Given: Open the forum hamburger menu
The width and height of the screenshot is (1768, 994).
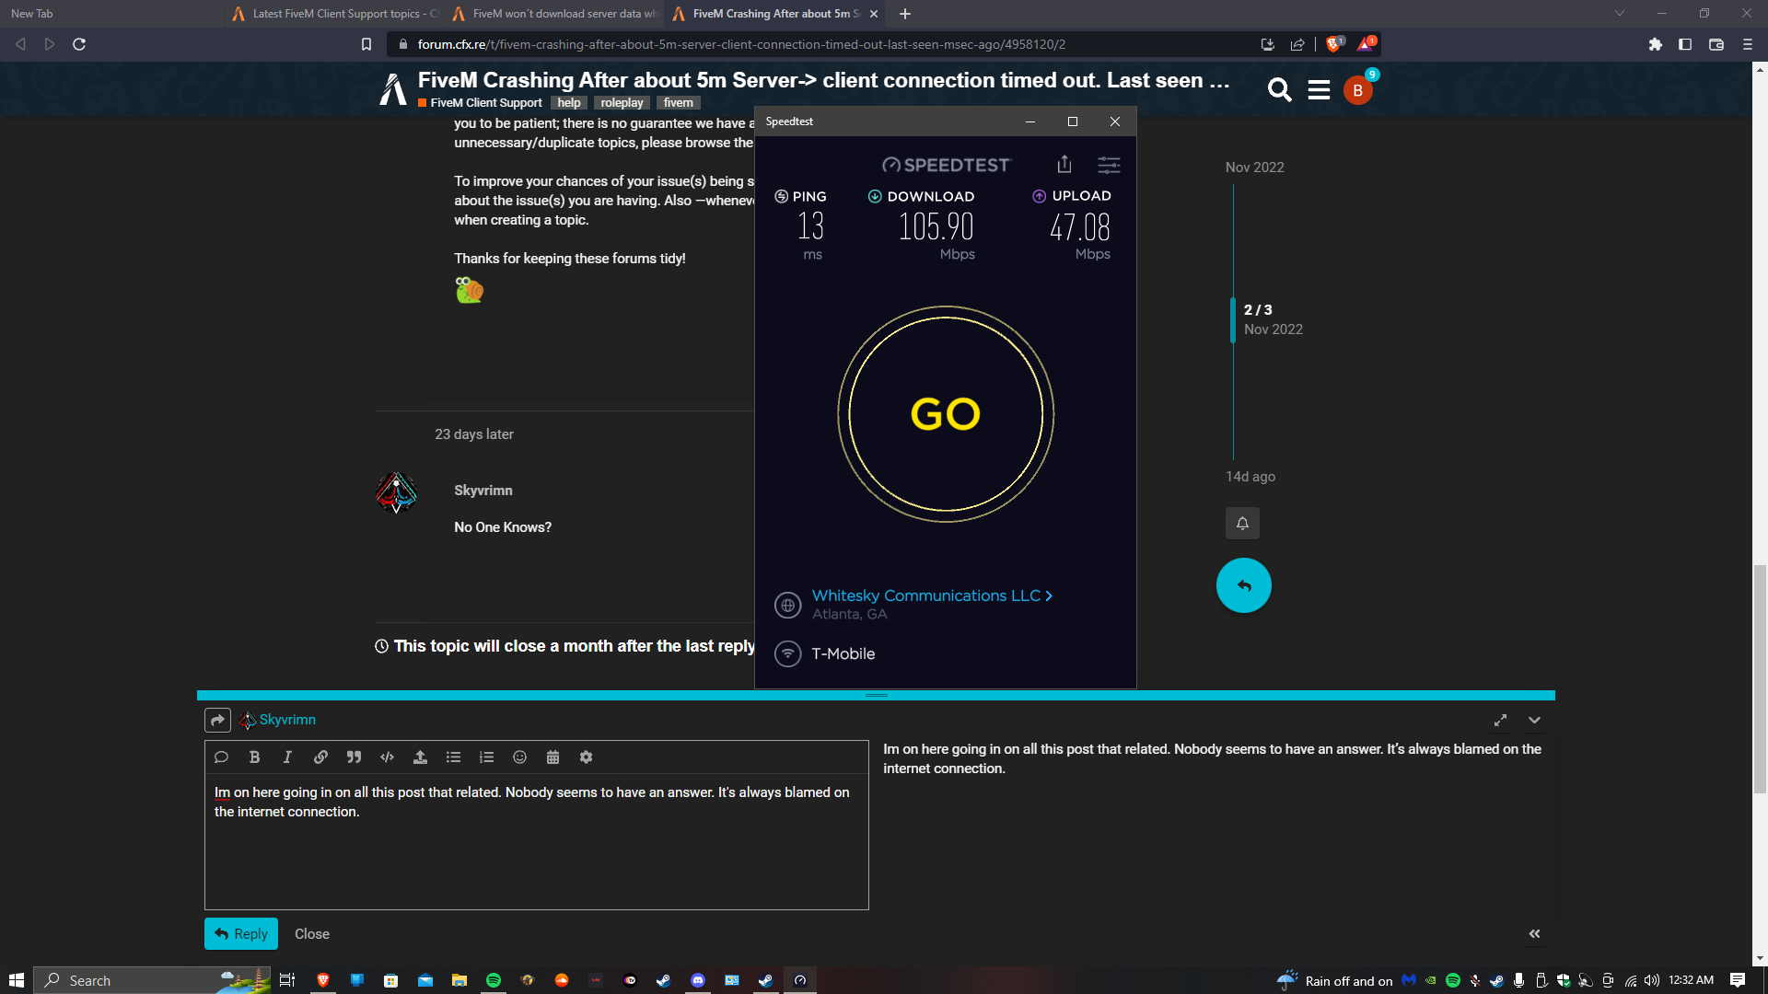Looking at the screenshot, I should click(x=1319, y=89).
